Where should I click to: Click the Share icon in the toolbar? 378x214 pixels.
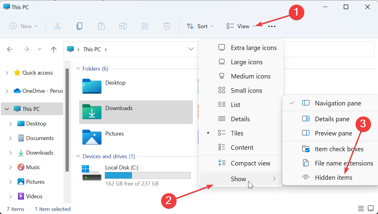click(145, 26)
